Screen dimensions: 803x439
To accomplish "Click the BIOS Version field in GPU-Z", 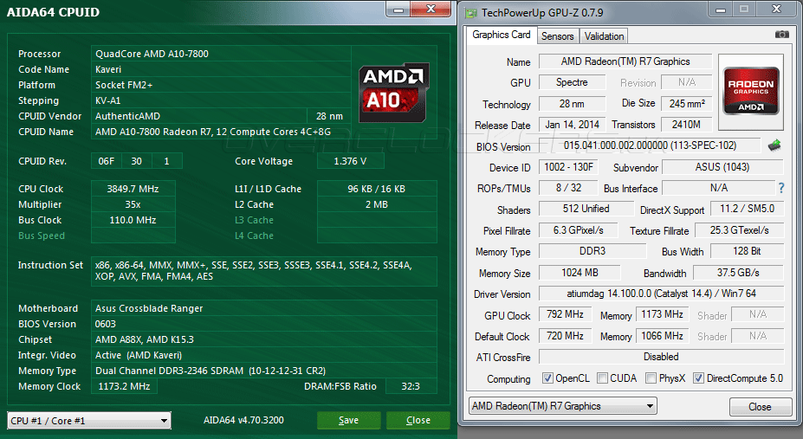I will coord(650,145).
